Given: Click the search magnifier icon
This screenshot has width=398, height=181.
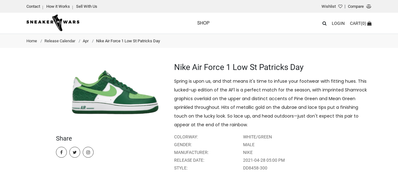Looking at the screenshot, I should [324, 23].
